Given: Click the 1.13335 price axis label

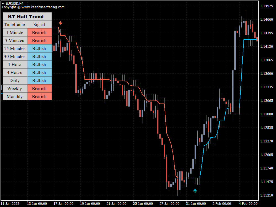Looking at the screenshot, I should [x=267, y=87].
